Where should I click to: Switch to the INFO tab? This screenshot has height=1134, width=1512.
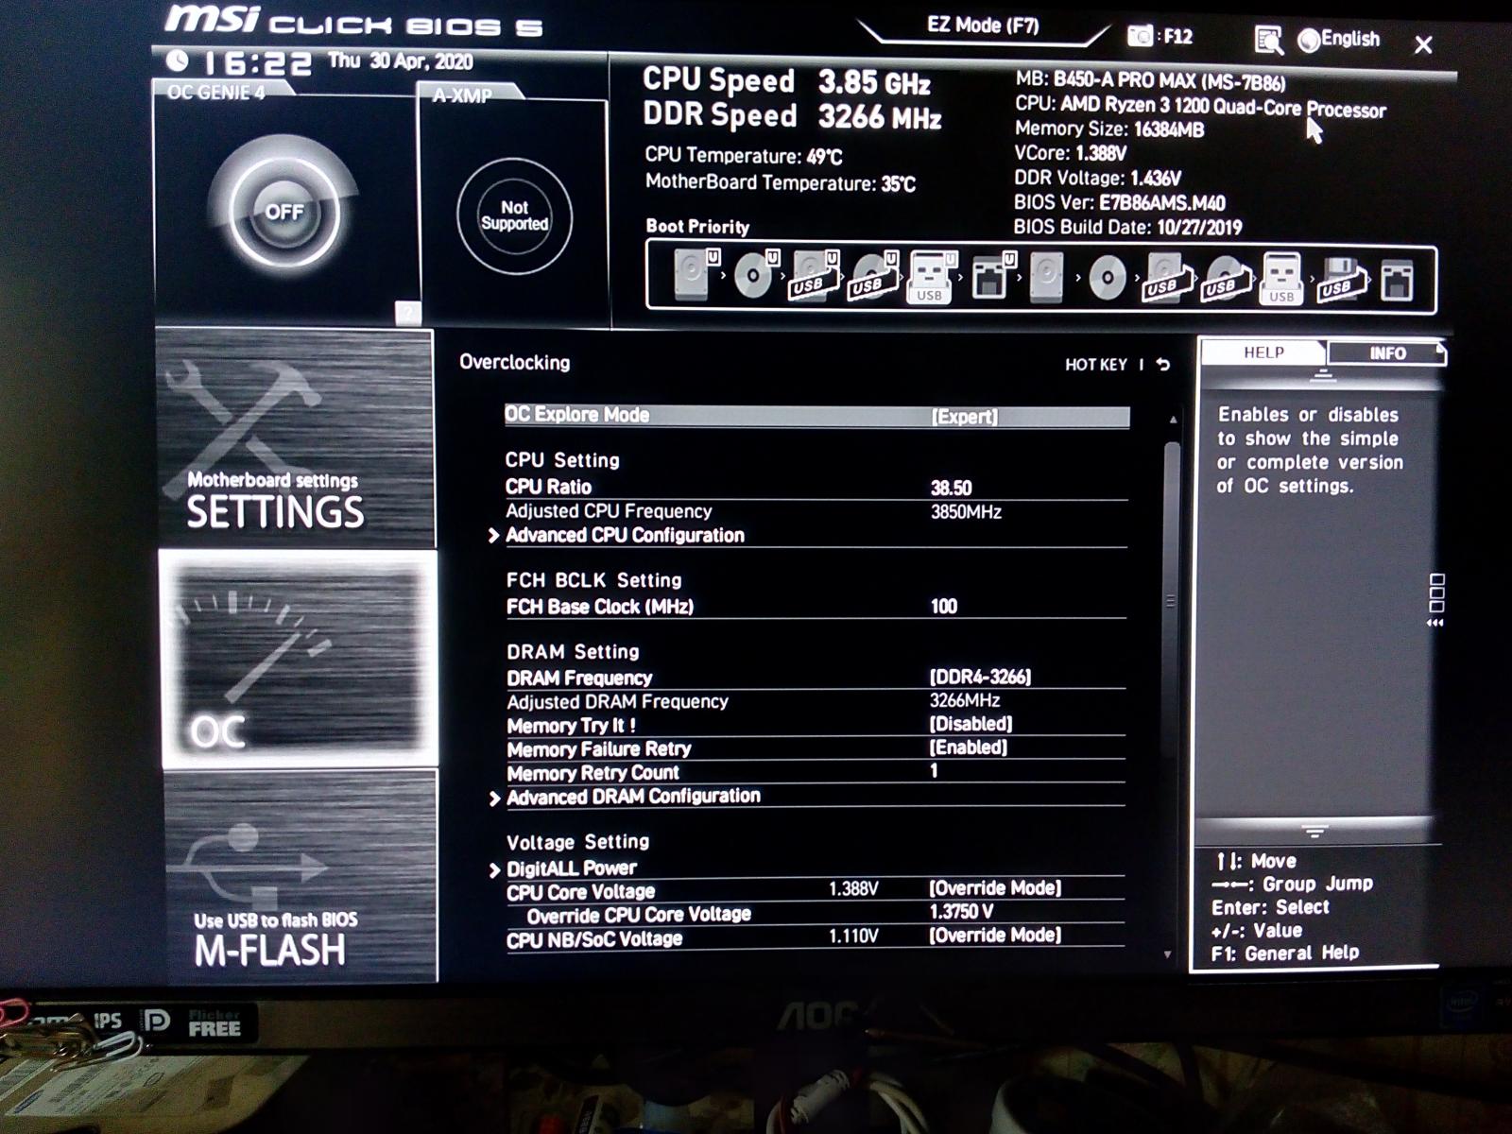coord(1387,353)
